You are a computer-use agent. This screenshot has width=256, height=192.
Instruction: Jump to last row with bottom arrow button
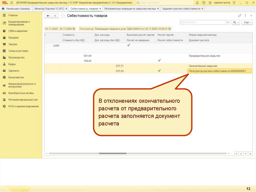coord(250,153)
